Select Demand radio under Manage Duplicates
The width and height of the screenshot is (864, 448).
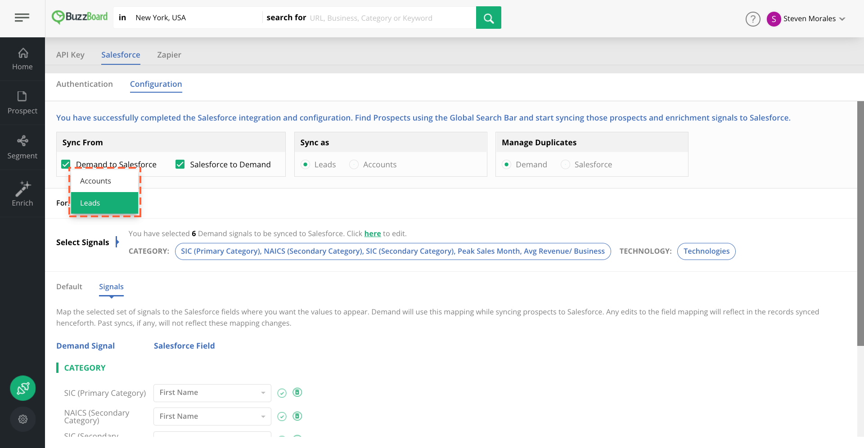tap(507, 164)
